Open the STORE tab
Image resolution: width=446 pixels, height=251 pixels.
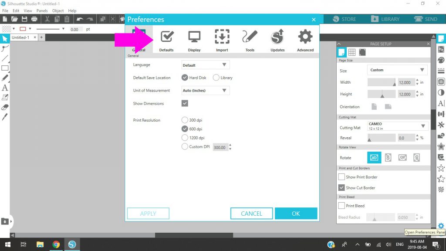click(344, 19)
